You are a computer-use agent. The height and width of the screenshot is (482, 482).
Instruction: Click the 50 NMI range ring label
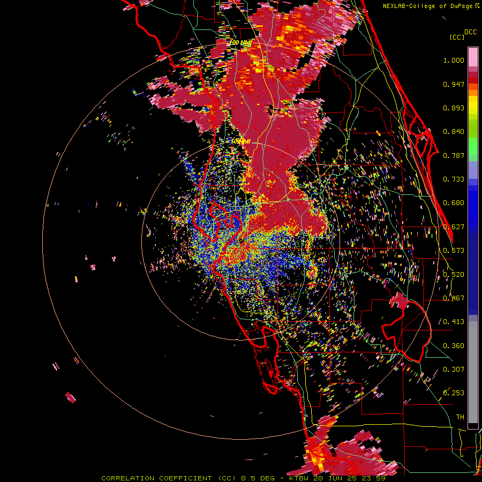click(240, 142)
